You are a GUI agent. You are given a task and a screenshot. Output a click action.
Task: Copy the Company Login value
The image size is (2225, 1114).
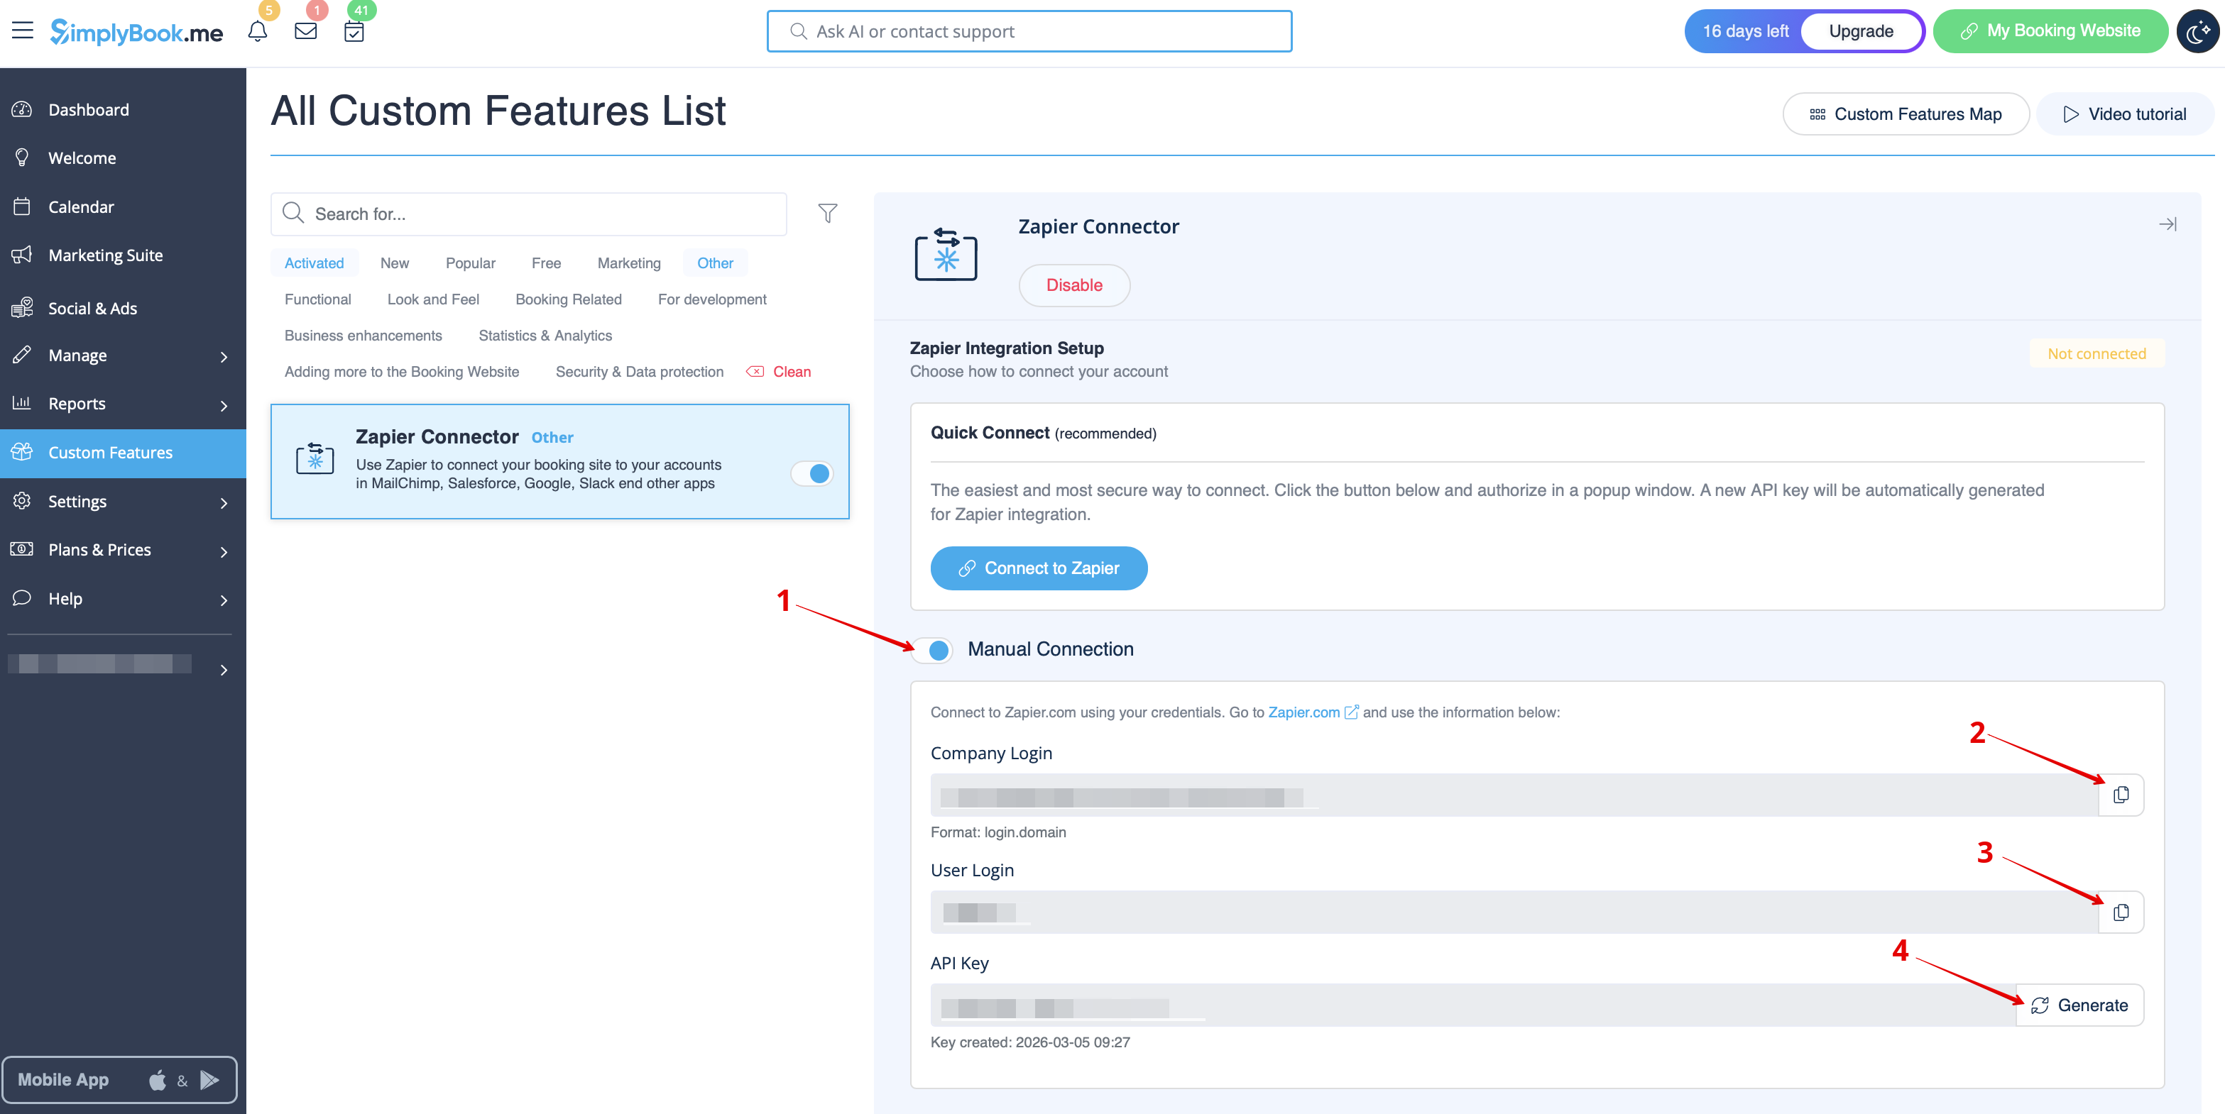pyautogui.click(x=2121, y=795)
